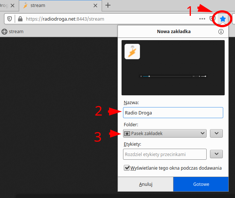The height and width of the screenshot is (198, 235).
Task: Open the page actions three-dot menu
Action: tap(202, 19)
